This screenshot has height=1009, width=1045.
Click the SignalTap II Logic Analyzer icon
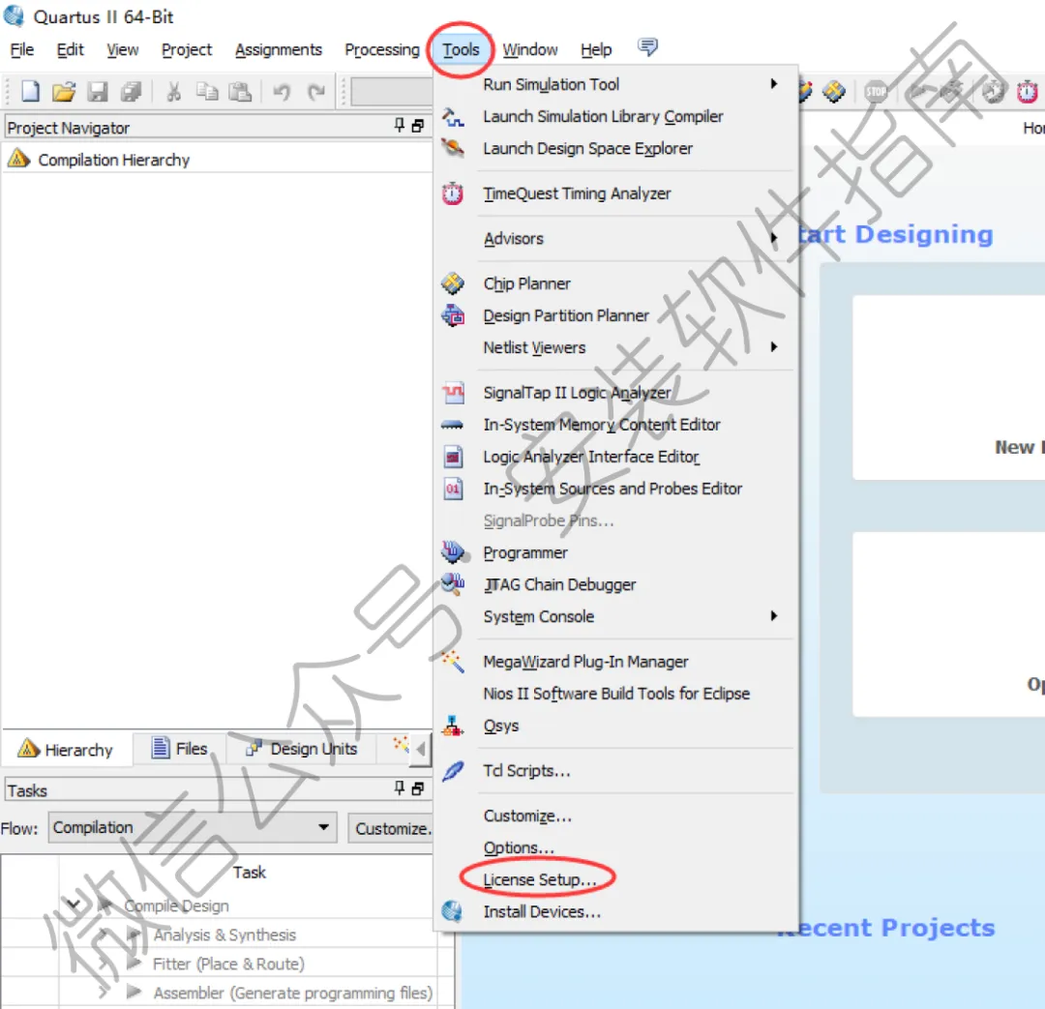(453, 392)
